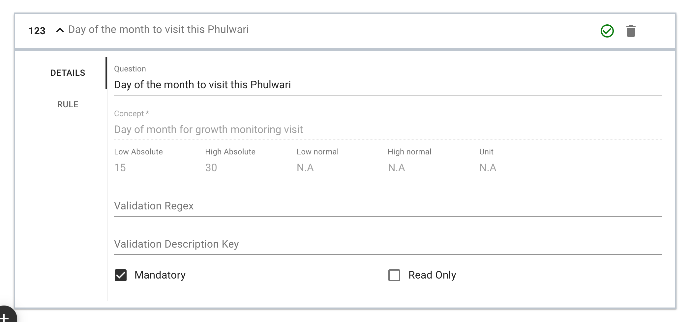Collapse the question panel with the chevron
Viewport: 689px width, 322px height.
point(60,30)
